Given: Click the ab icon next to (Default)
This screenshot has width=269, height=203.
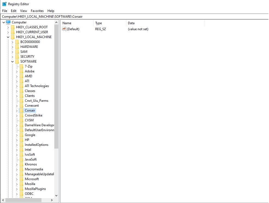Looking at the screenshot, I should pyautogui.click(x=64, y=29).
